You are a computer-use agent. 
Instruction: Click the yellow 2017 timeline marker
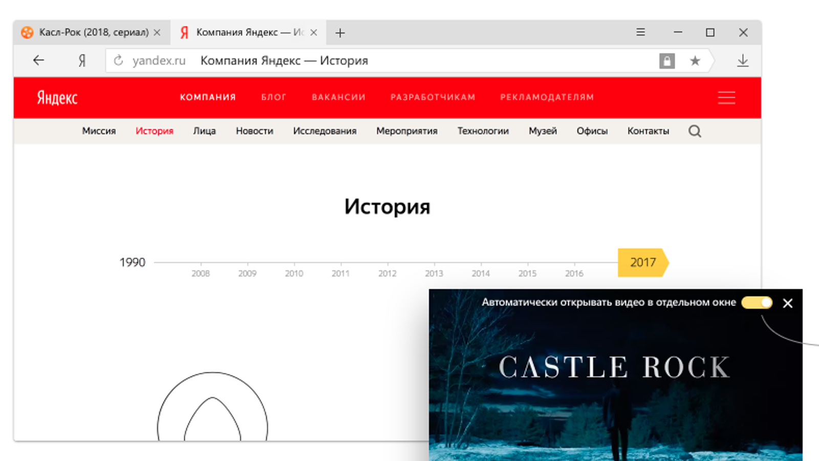(x=643, y=263)
